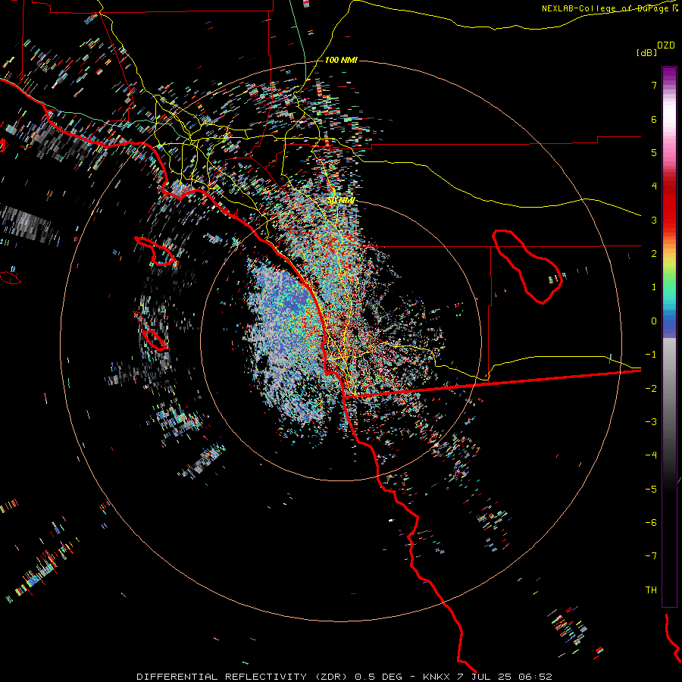Click the TH threshold label on scale
Screen dimensions: 682x682
tap(651, 590)
